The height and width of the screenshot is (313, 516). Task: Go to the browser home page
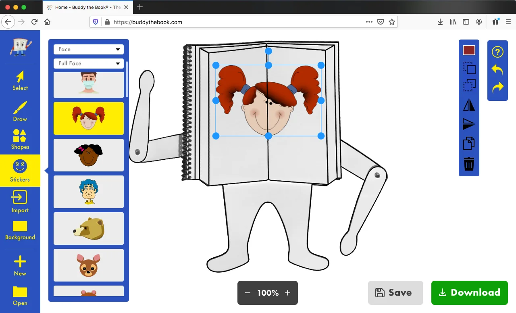click(x=47, y=22)
